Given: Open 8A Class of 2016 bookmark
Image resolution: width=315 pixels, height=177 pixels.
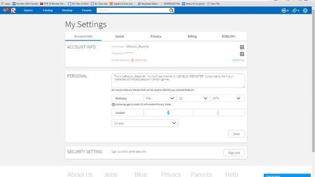Looking at the screenshot, I should (x=78, y=3).
